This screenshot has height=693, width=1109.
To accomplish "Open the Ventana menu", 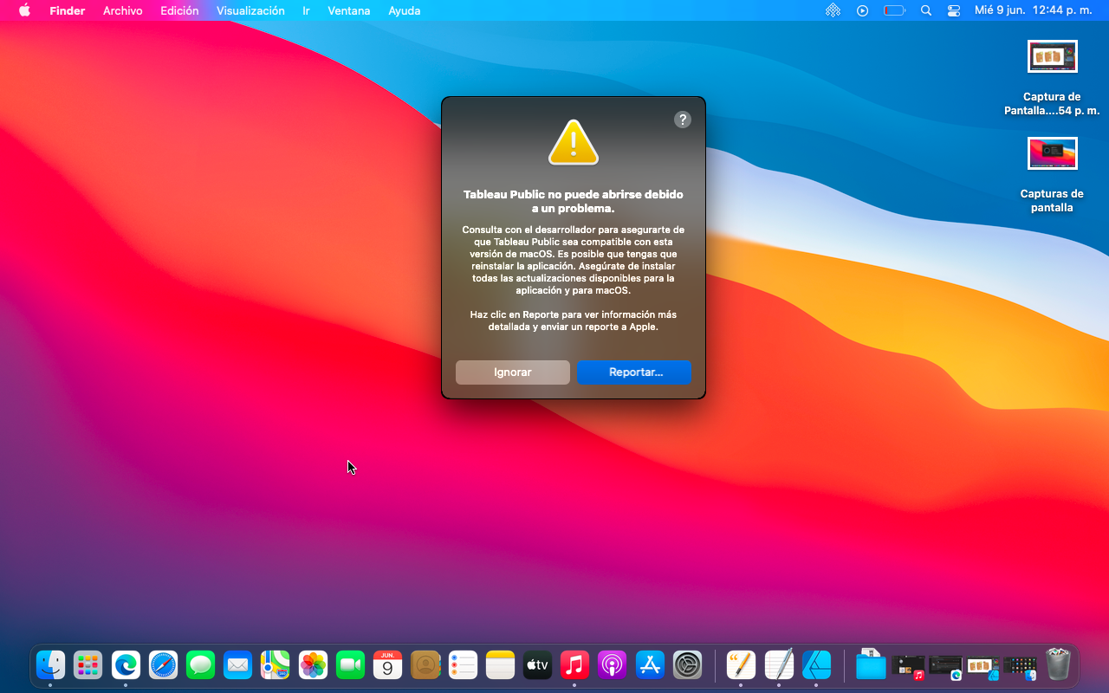I will [x=348, y=10].
